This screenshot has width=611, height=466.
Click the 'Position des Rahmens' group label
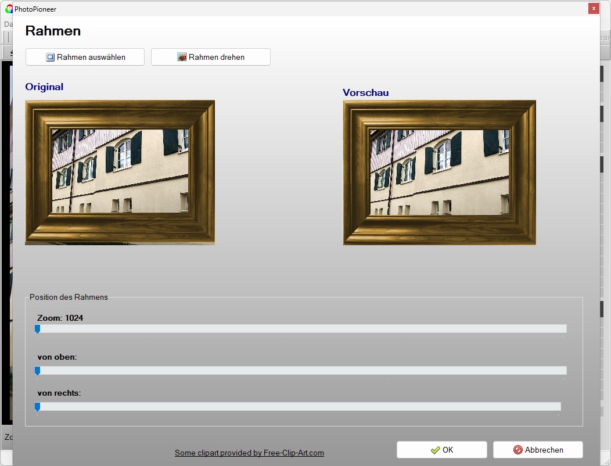coord(69,297)
